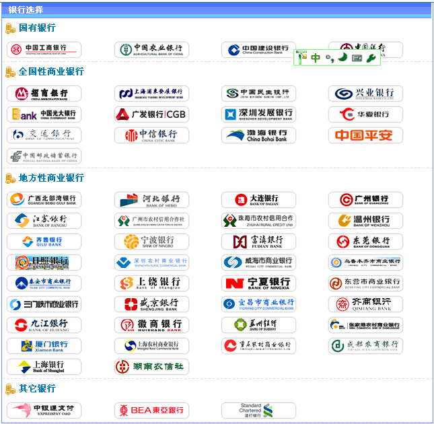434x424 pixels.
Task: Pick 招商银行 China Merchants Bank
Action: click(x=44, y=94)
